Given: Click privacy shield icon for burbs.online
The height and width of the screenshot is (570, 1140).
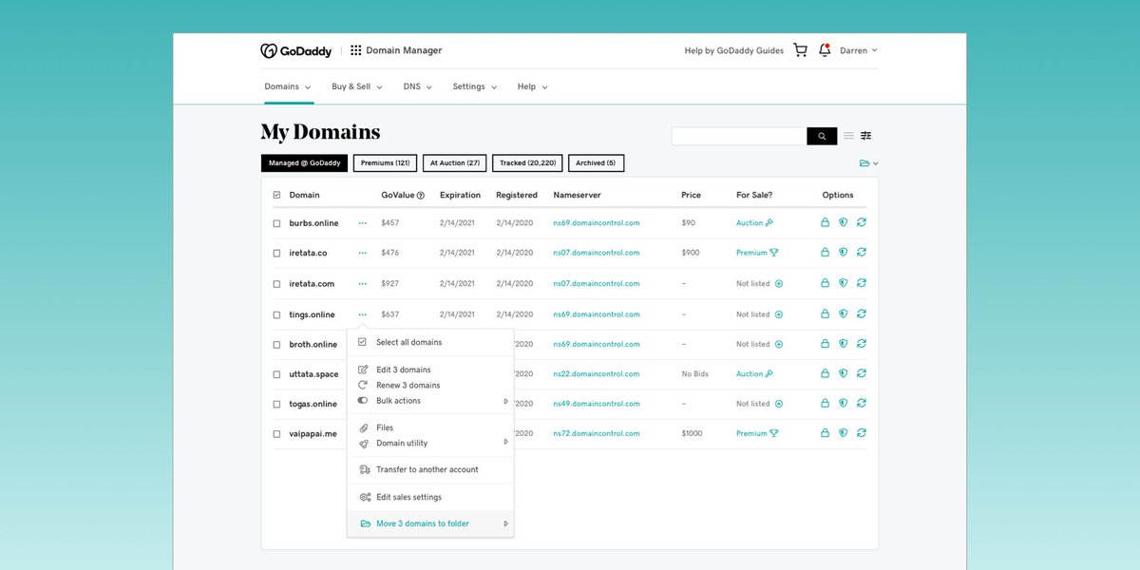Looking at the screenshot, I should click(x=843, y=223).
